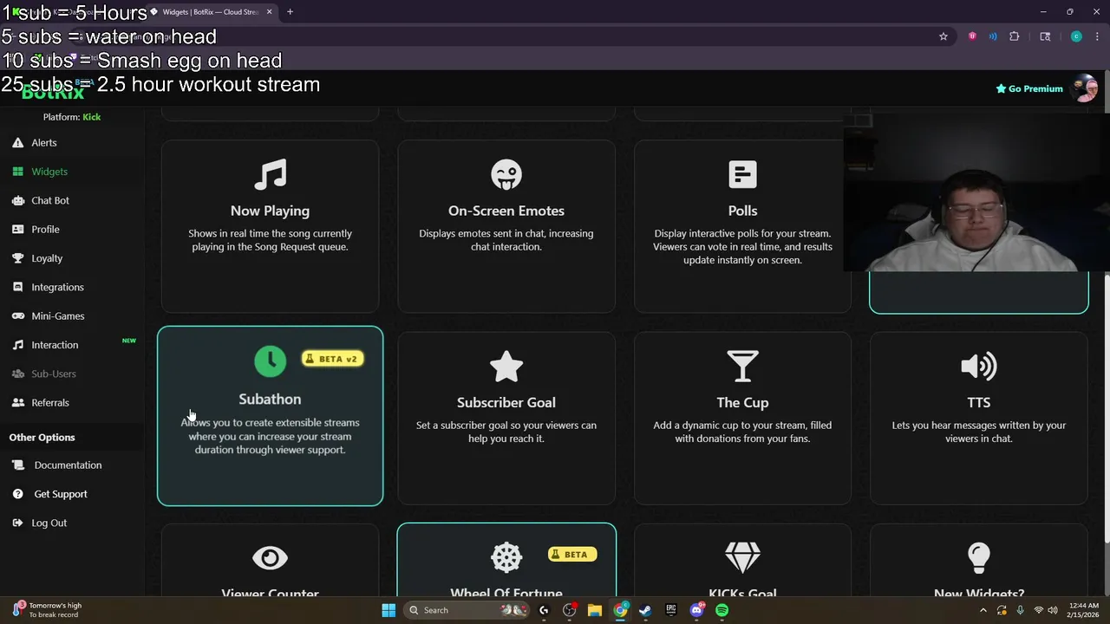Click the taskbar Search box

(x=467, y=610)
